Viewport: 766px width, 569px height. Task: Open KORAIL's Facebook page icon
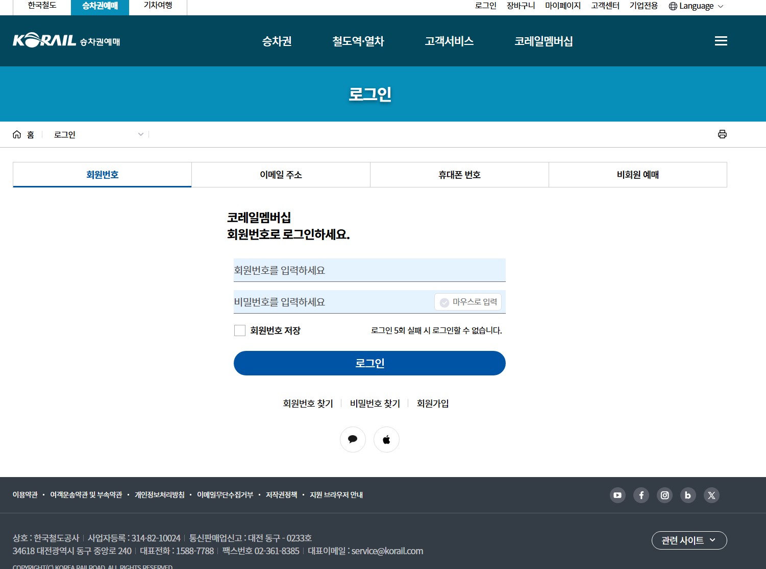click(641, 495)
